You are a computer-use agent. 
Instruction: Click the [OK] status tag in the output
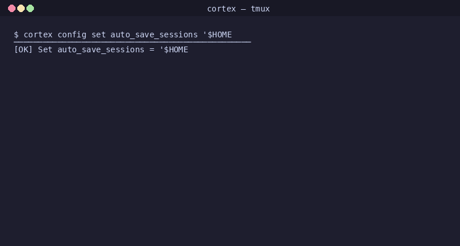[x=24, y=49]
